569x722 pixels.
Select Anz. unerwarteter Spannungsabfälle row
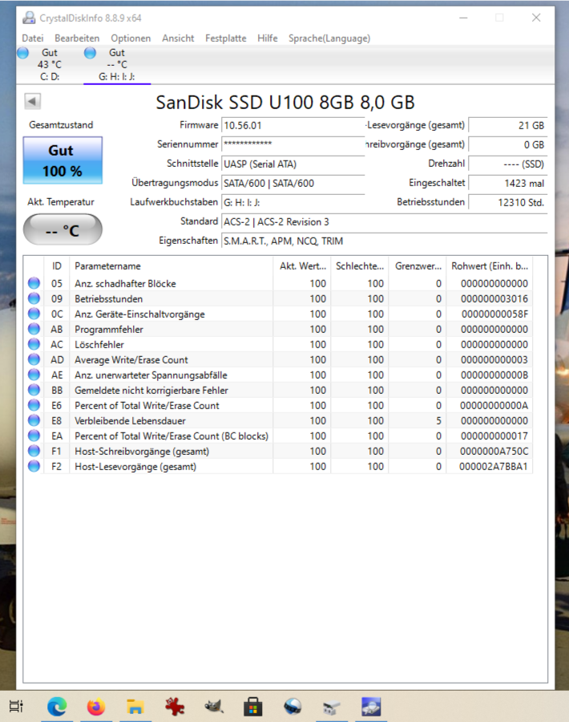(278, 375)
